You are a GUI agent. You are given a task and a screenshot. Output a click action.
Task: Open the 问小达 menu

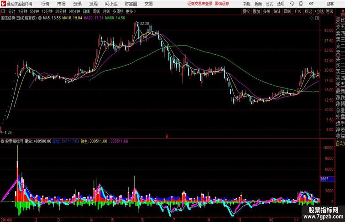pos(111,4)
